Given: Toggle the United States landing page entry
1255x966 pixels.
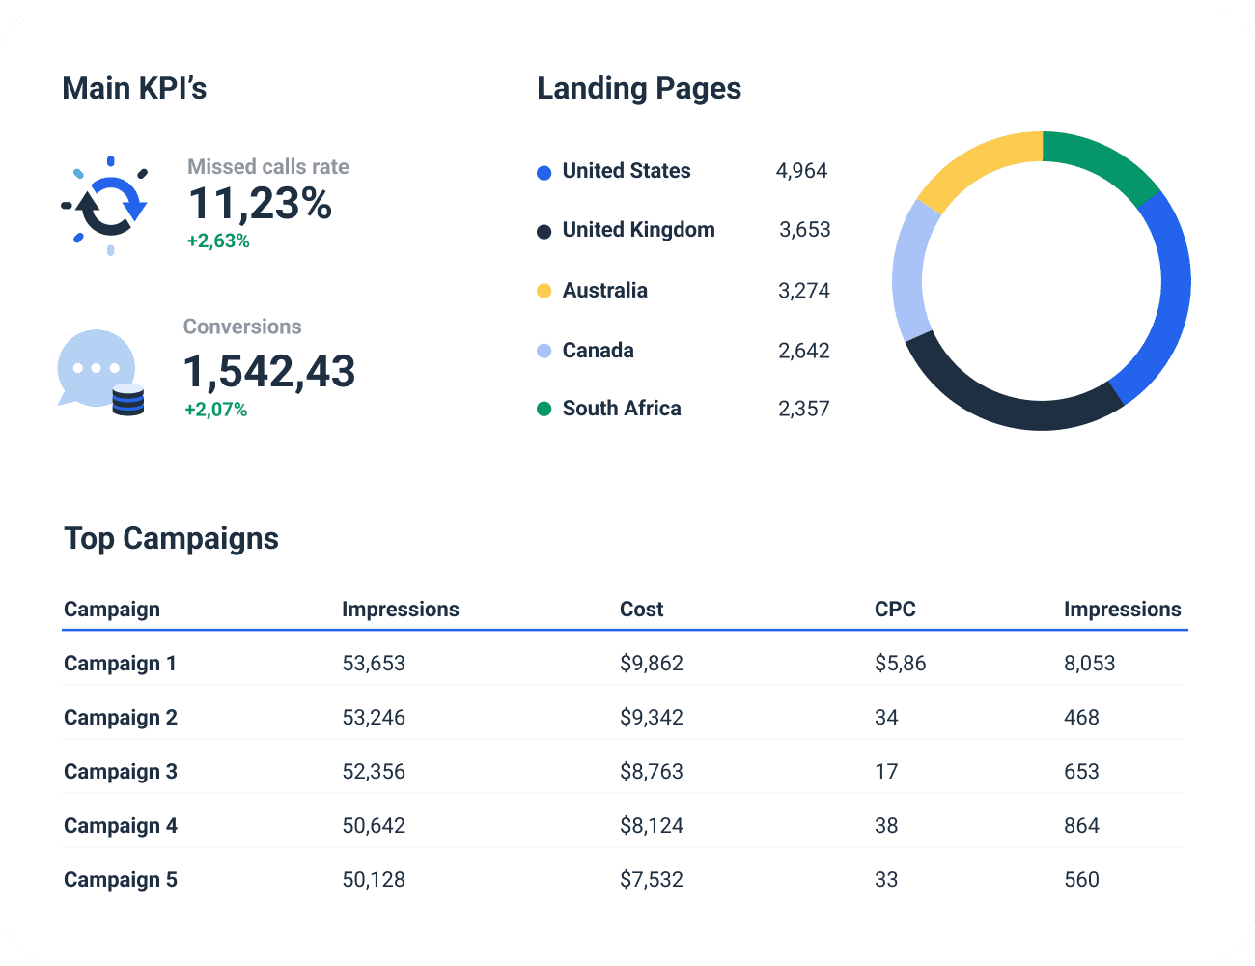Looking at the screenshot, I should coord(627,171).
